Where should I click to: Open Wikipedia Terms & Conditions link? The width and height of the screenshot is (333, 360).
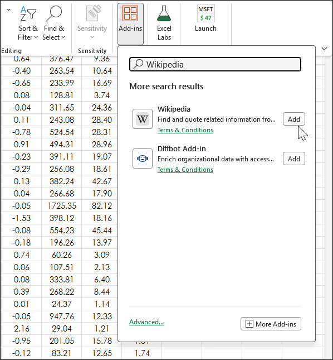[x=185, y=130]
